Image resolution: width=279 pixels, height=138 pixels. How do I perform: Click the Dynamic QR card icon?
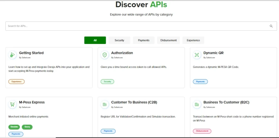(x=197, y=55)
